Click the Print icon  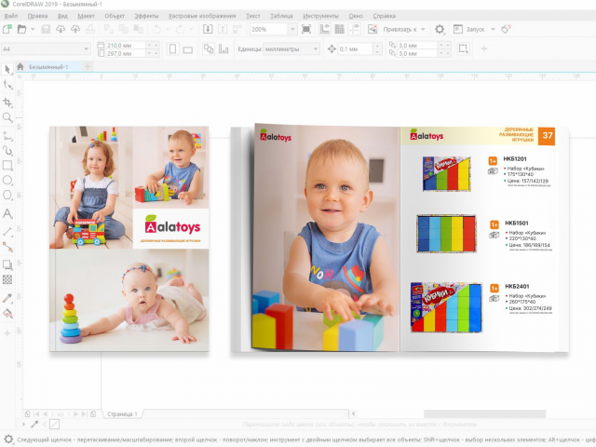(90, 29)
